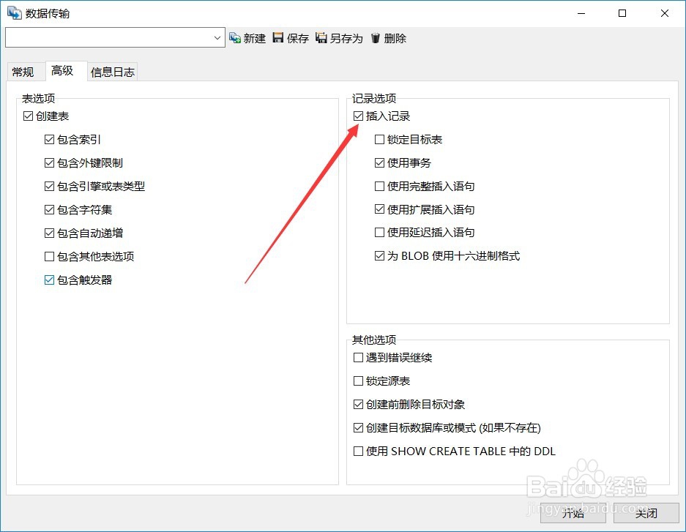Viewport: 686px width, 532px height.
Task: Click the 关闭 button
Action: [645, 514]
